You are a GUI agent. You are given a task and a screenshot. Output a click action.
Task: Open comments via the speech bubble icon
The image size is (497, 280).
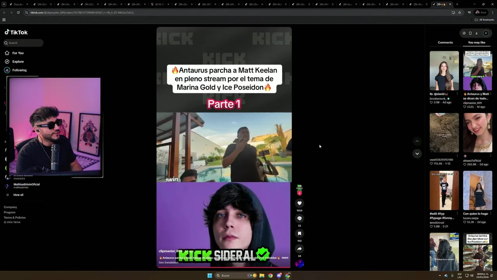(299, 218)
